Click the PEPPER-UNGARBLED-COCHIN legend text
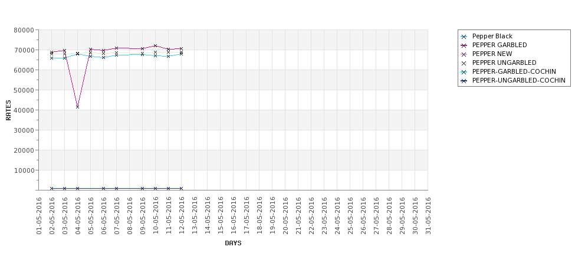Viewport: 575px width, 253px height. point(518,80)
